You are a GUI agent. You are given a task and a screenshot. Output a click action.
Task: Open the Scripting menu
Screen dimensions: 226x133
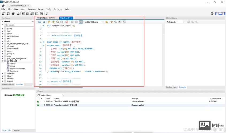click(58, 9)
